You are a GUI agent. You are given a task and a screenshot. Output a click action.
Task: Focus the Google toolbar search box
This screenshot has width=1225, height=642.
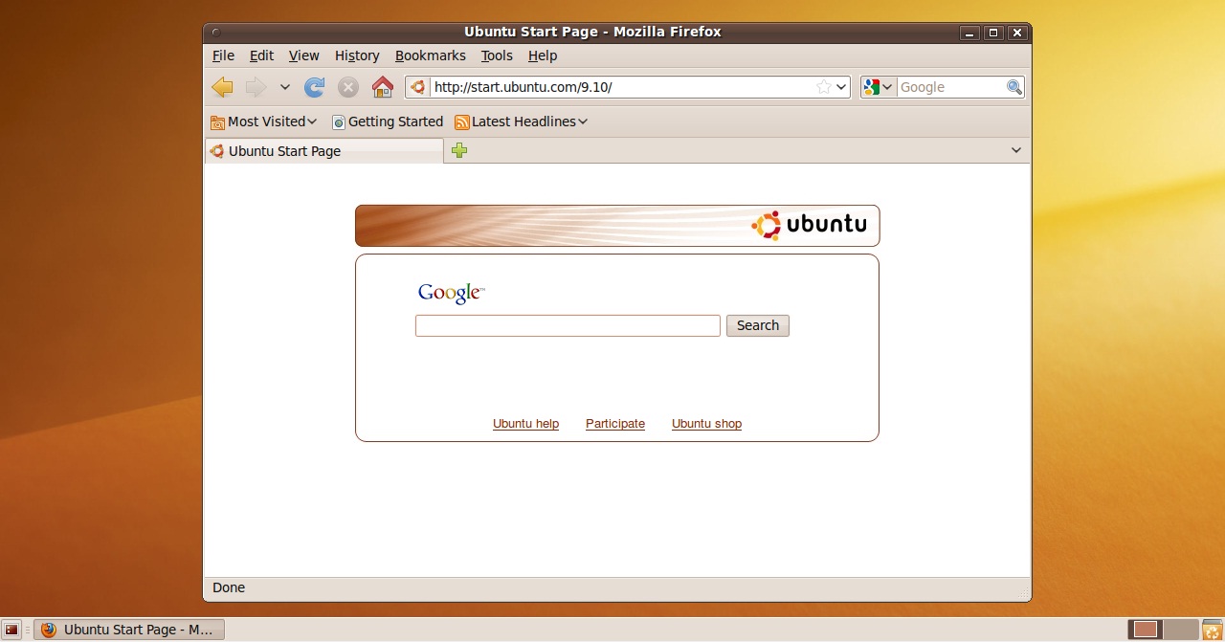click(x=951, y=87)
